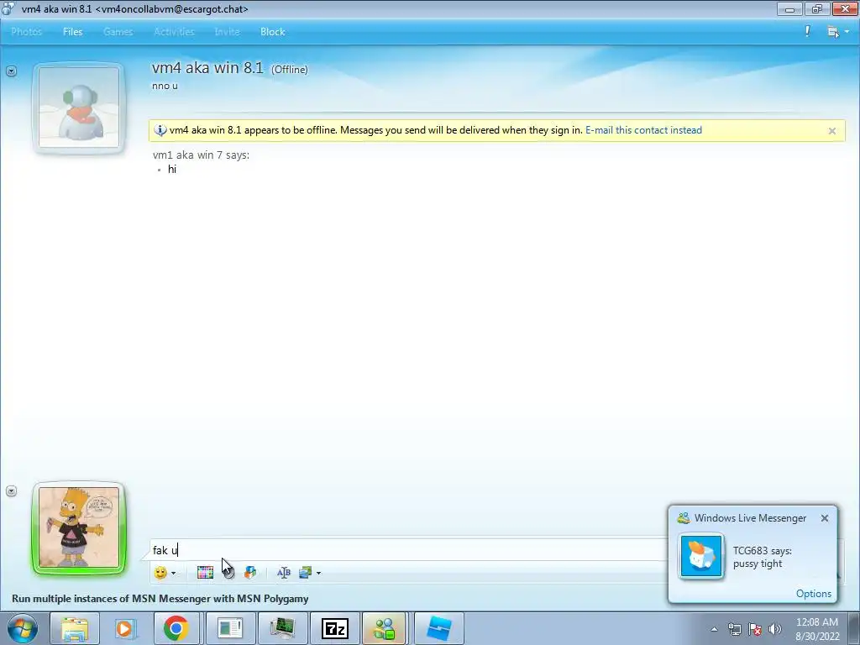Click your Bart Simpson display picture
The image size is (860, 645).
[x=79, y=527]
